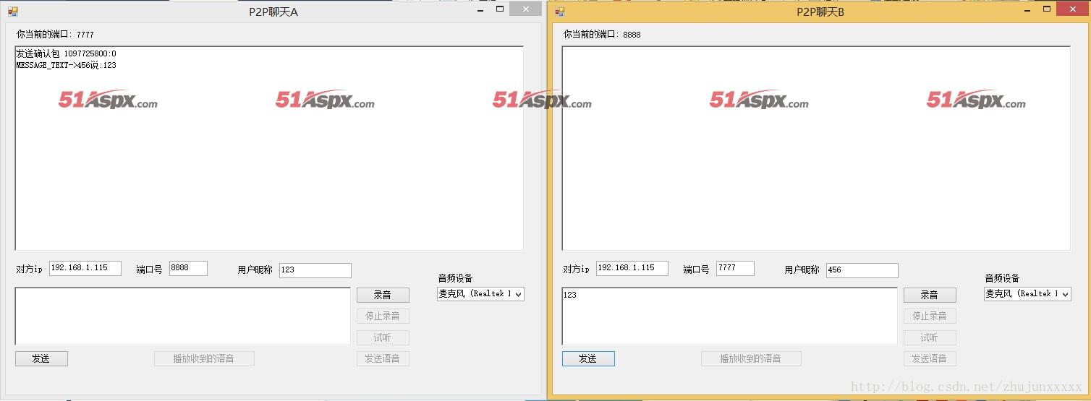This screenshot has height=401, width=1091.
Task: Click 端口号 field showing 8888
Action: coord(188,268)
